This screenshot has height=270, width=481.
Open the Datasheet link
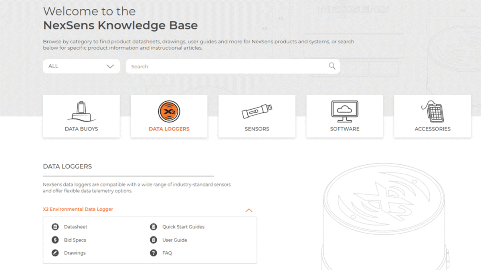[75, 227]
